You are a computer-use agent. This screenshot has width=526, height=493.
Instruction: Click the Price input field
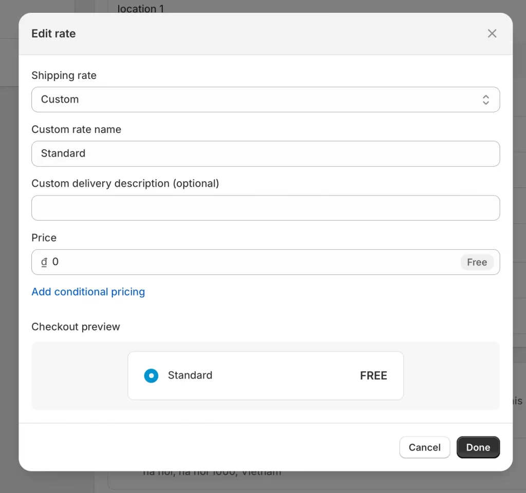click(252, 262)
